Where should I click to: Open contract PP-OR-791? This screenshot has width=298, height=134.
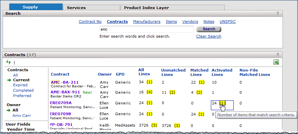pos(61,125)
